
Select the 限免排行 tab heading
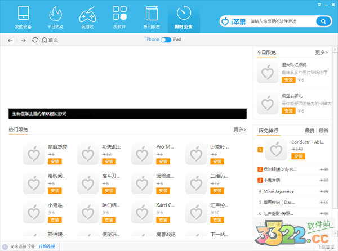pyautogui.click(x=268, y=131)
